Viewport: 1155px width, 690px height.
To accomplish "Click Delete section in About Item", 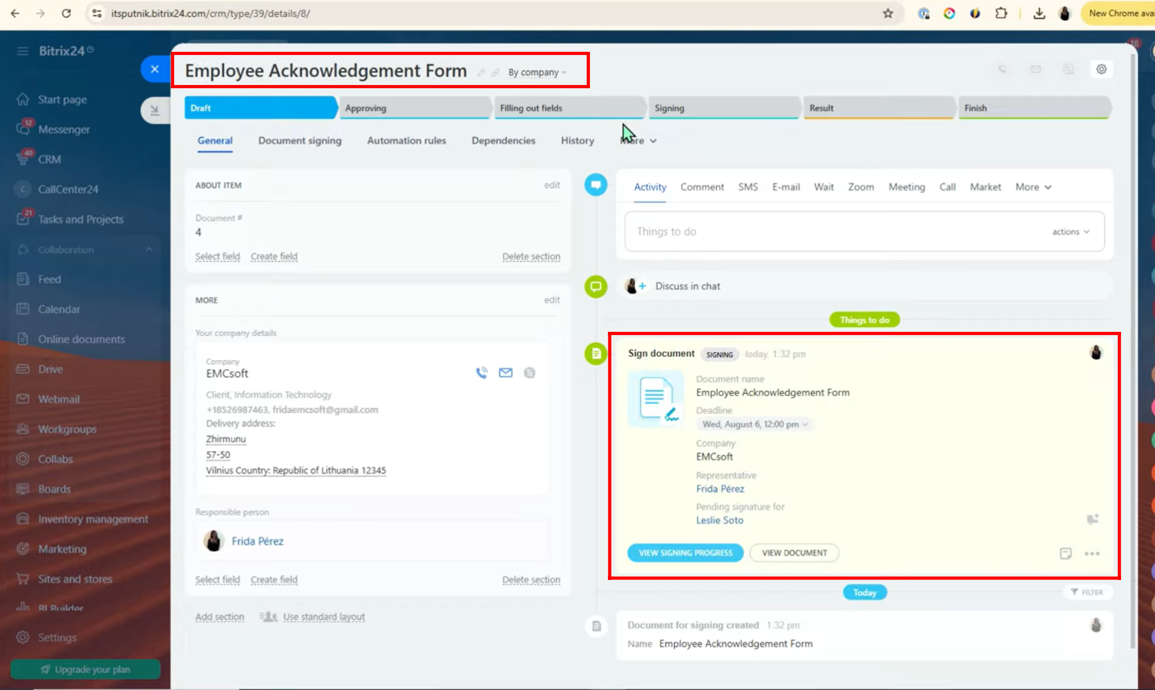I will (531, 256).
